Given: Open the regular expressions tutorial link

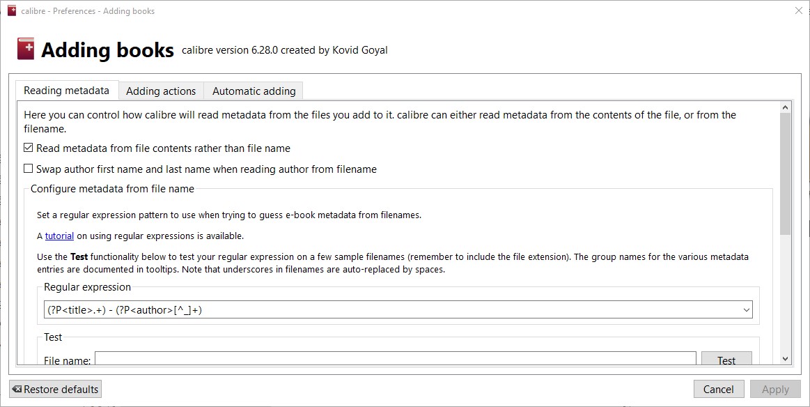Looking at the screenshot, I should tap(59, 236).
